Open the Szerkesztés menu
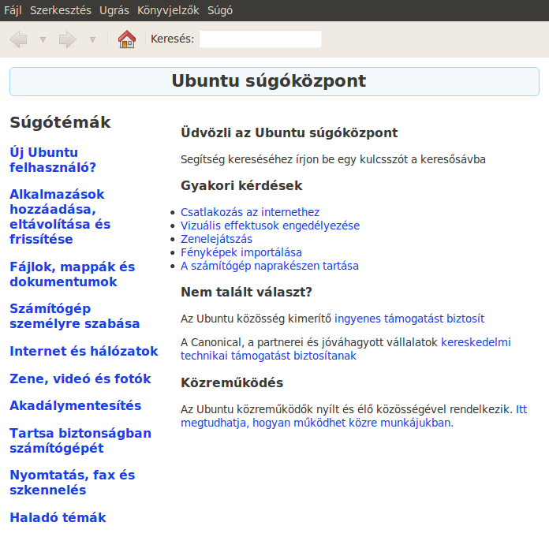This screenshot has height=537, width=549. [x=61, y=10]
